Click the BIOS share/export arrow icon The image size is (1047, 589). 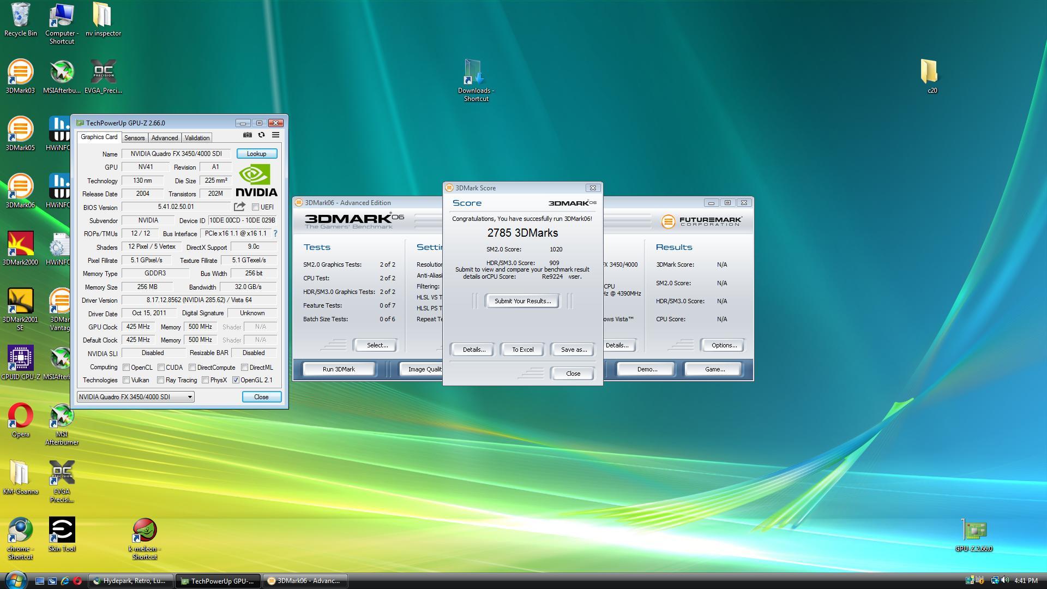tap(239, 207)
